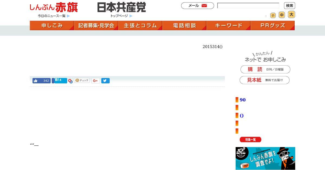The height and width of the screenshot is (170, 325).
Task: Set font size to medium 中
Action: pyautogui.click(x=282, y=15)
